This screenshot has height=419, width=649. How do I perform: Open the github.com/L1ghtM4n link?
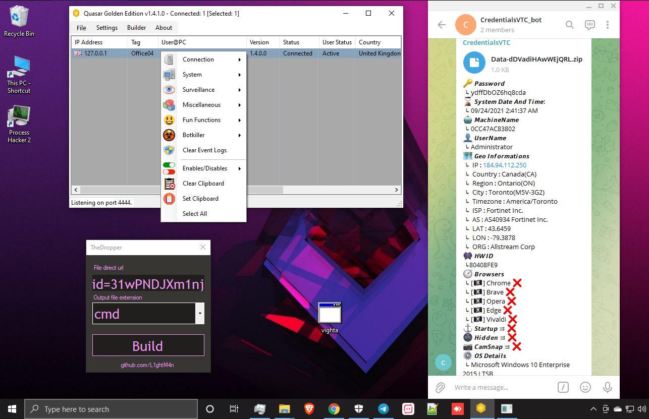tap(147, 365)
